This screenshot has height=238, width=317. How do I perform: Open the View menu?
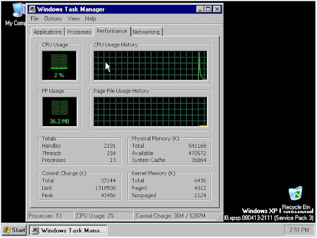pos(74,19)
